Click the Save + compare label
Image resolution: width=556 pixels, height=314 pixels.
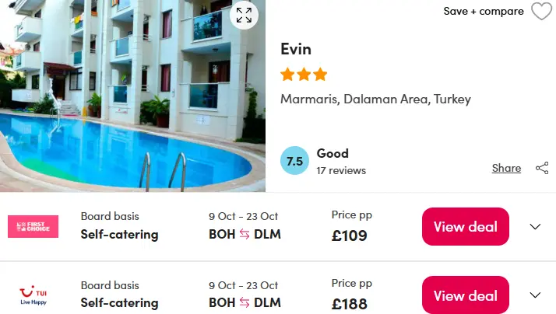(x=484, y=12)
